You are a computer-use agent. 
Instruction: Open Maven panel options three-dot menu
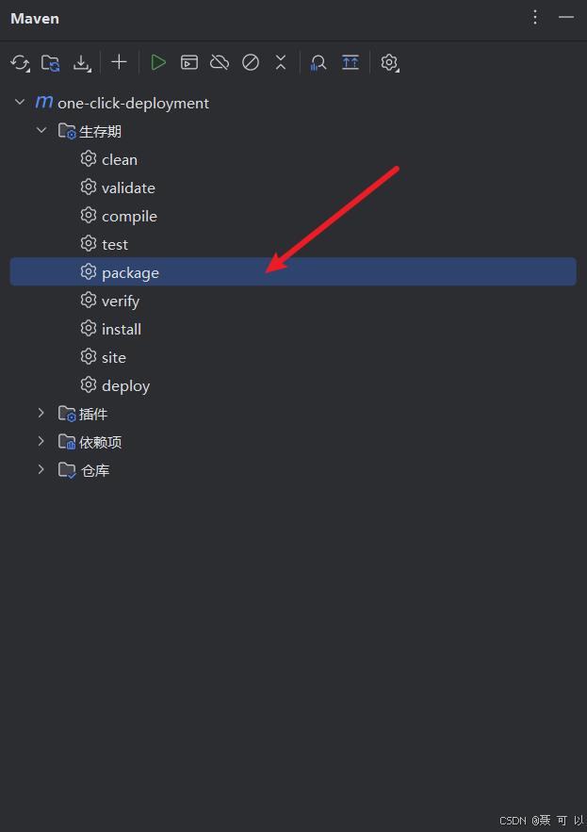535,18
